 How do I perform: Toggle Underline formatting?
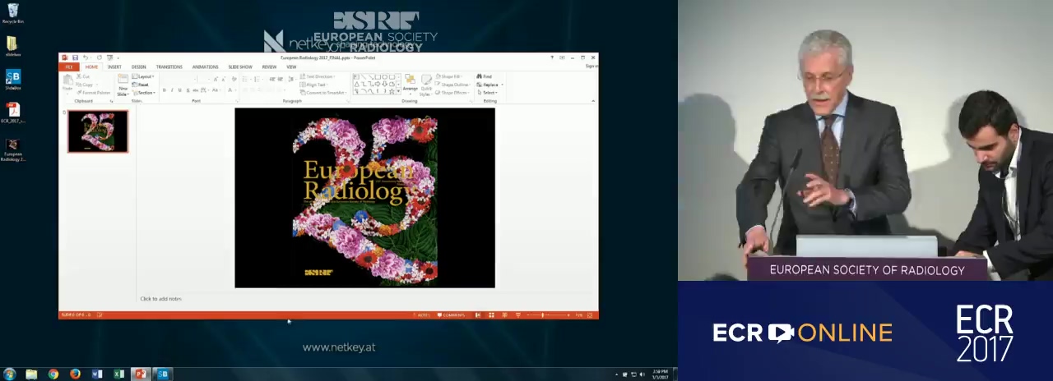click(180, 90)
